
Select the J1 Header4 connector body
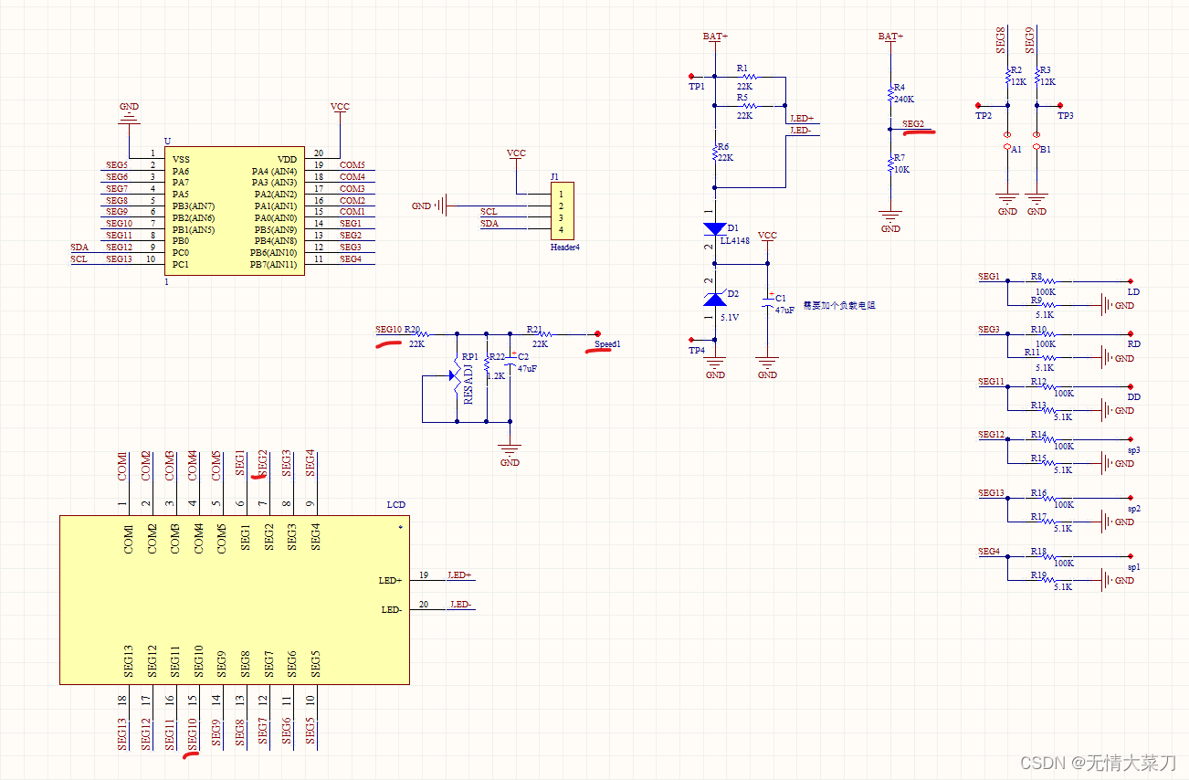pos(563,211)
